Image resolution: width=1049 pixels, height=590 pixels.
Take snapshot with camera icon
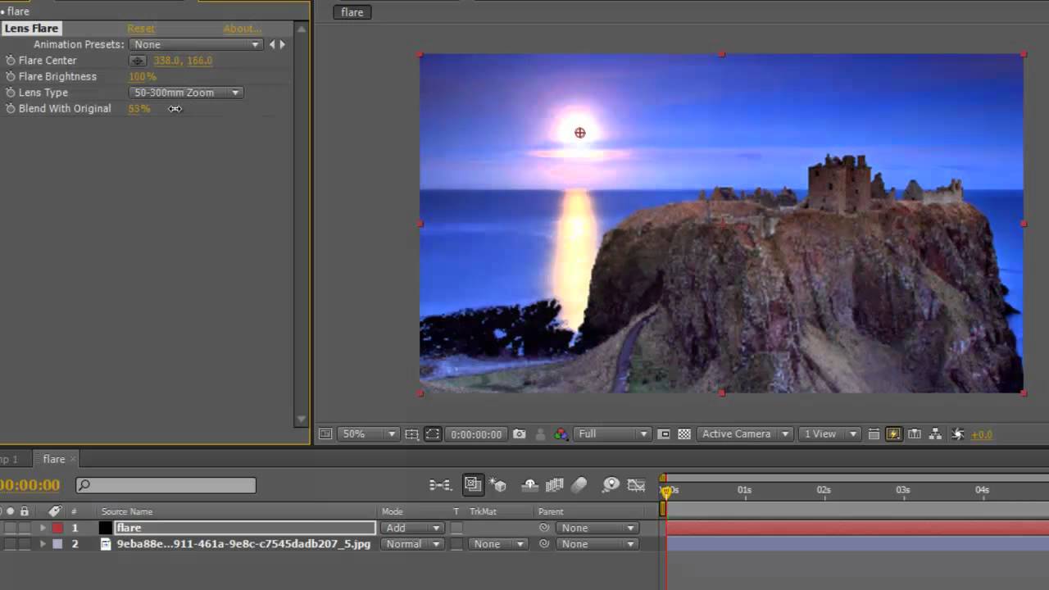pos(520,434)
